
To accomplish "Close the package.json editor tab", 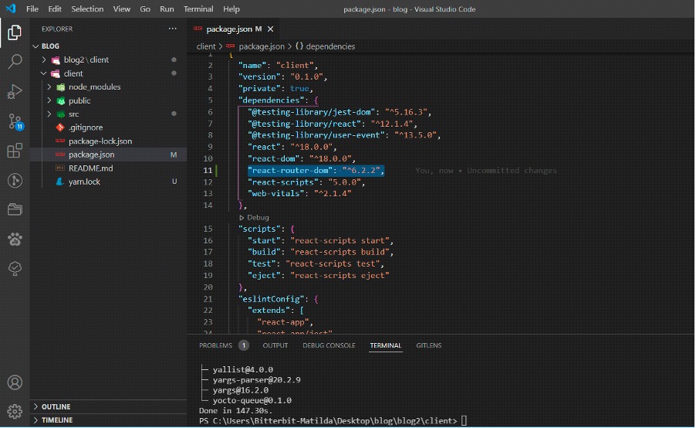I will (x=270, y=29).
